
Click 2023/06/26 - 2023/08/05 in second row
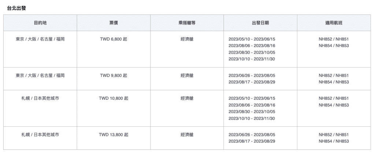tap(252, 76)
